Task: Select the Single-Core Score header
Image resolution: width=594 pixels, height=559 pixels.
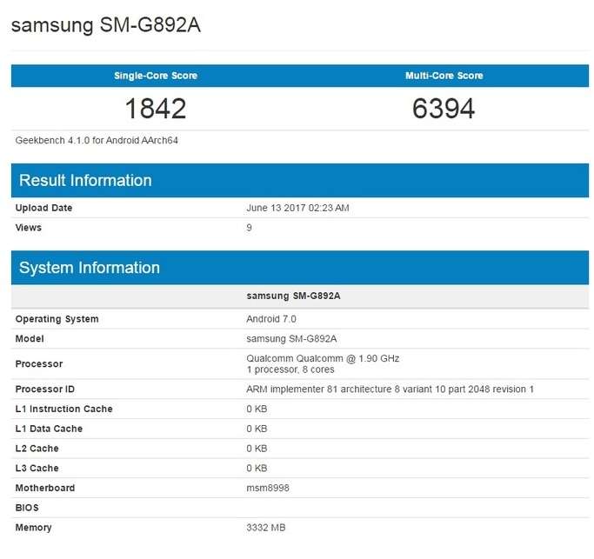Action: coord(156,76)
